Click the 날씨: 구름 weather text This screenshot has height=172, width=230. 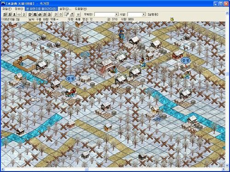pyautogui.click(x=35, y=19)
